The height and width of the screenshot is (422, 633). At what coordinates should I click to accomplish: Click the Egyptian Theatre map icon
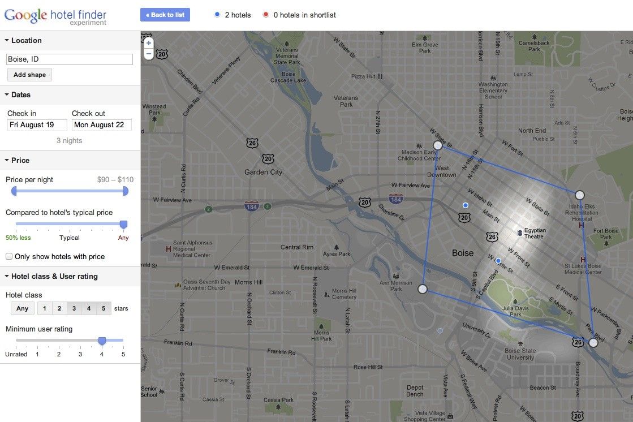[520, 232]
